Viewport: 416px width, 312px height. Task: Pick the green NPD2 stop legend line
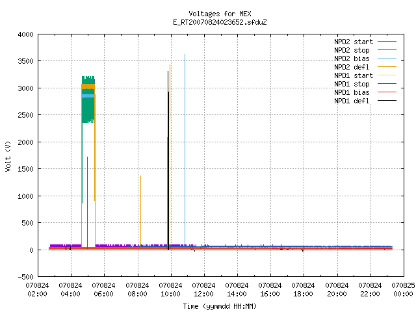(x=387, y=49)
